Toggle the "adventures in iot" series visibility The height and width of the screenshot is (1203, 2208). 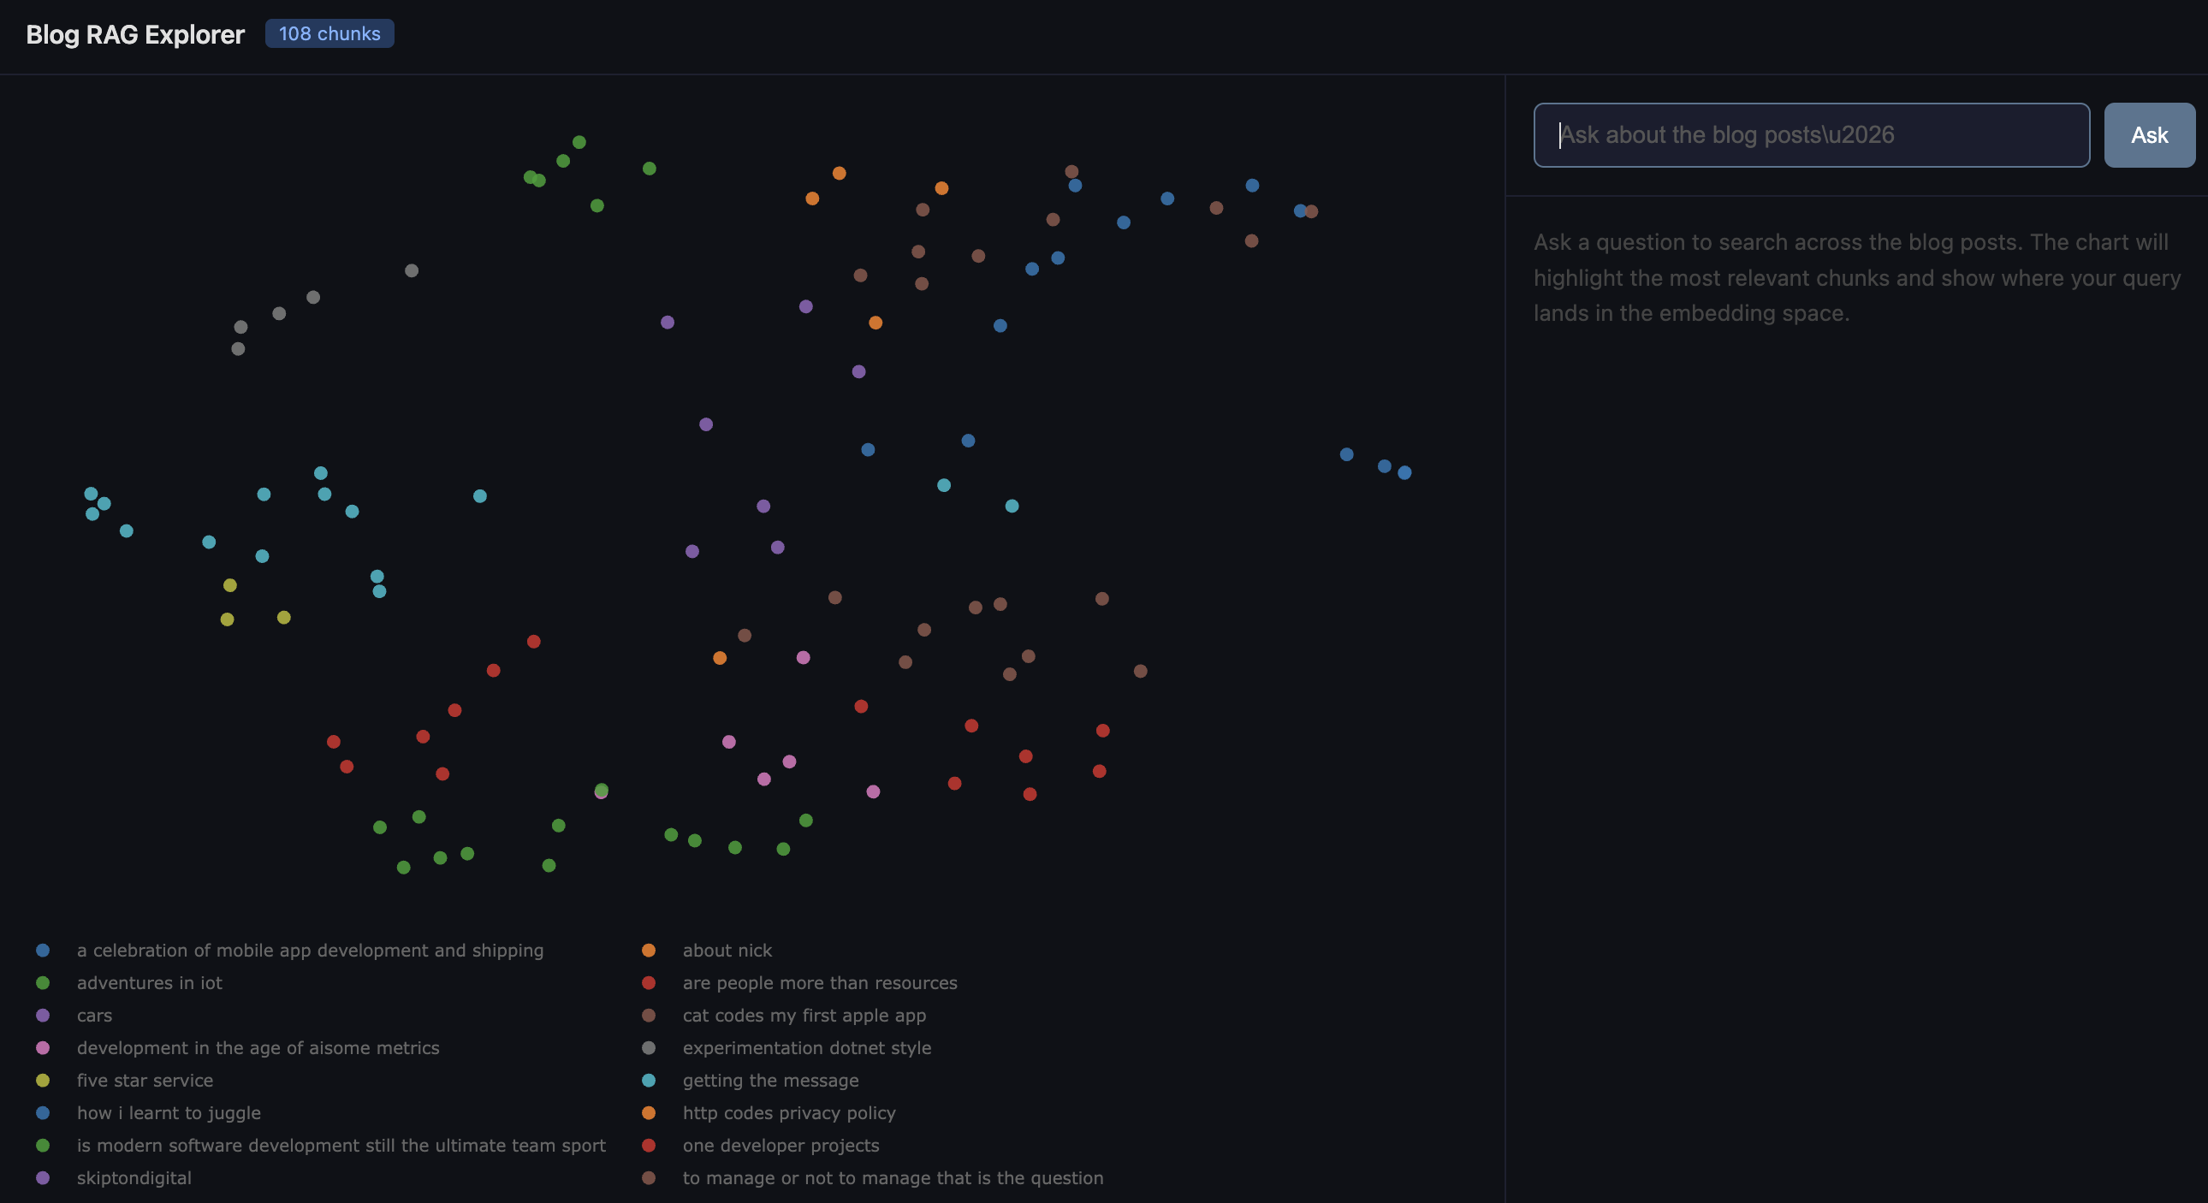point(42,983)
